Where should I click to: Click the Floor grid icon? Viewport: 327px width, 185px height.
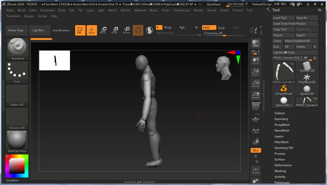click(255, 119)
